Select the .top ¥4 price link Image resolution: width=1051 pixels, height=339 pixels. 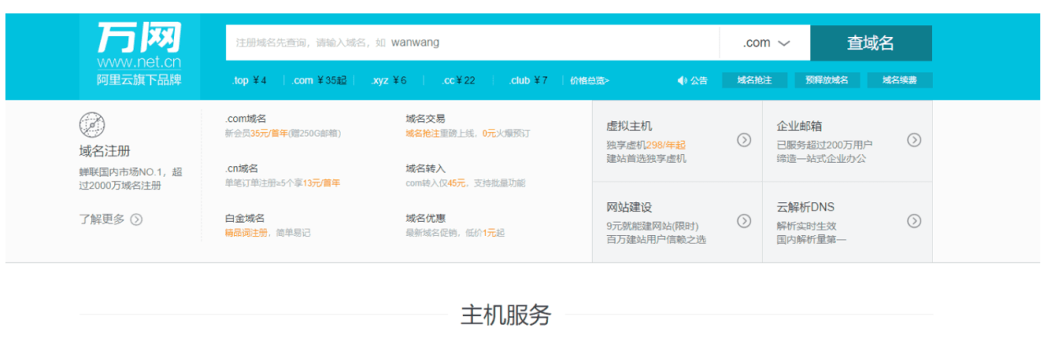250,80
